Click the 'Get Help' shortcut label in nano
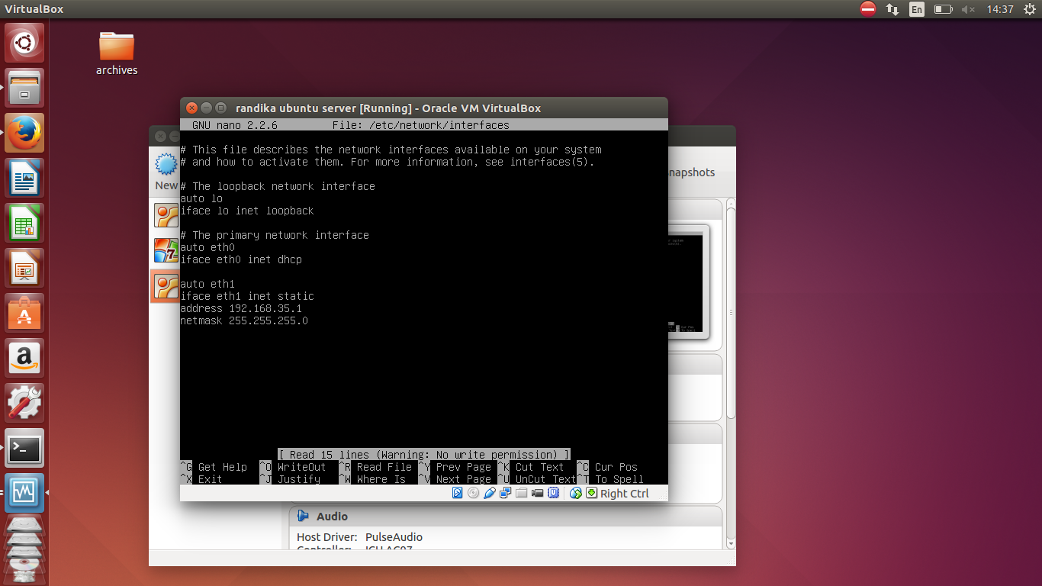1042x586 pixels. coord(223,467)
